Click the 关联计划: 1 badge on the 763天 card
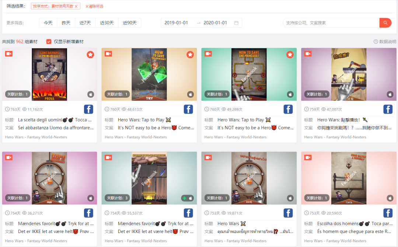 tap(18, 94)
